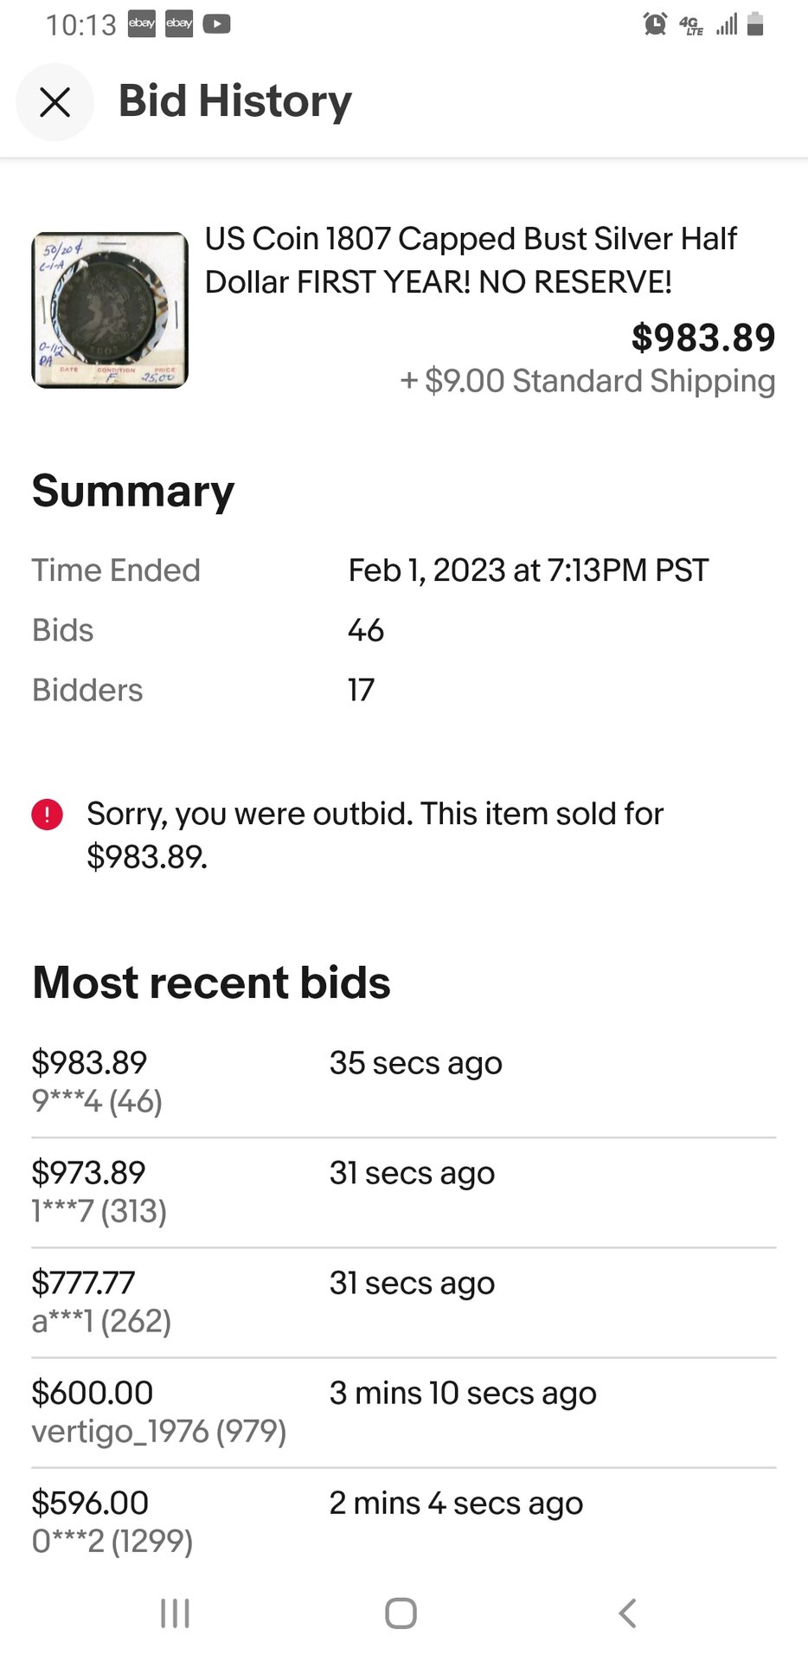Tap the red outbid alert icon

(x=47, y=815)
